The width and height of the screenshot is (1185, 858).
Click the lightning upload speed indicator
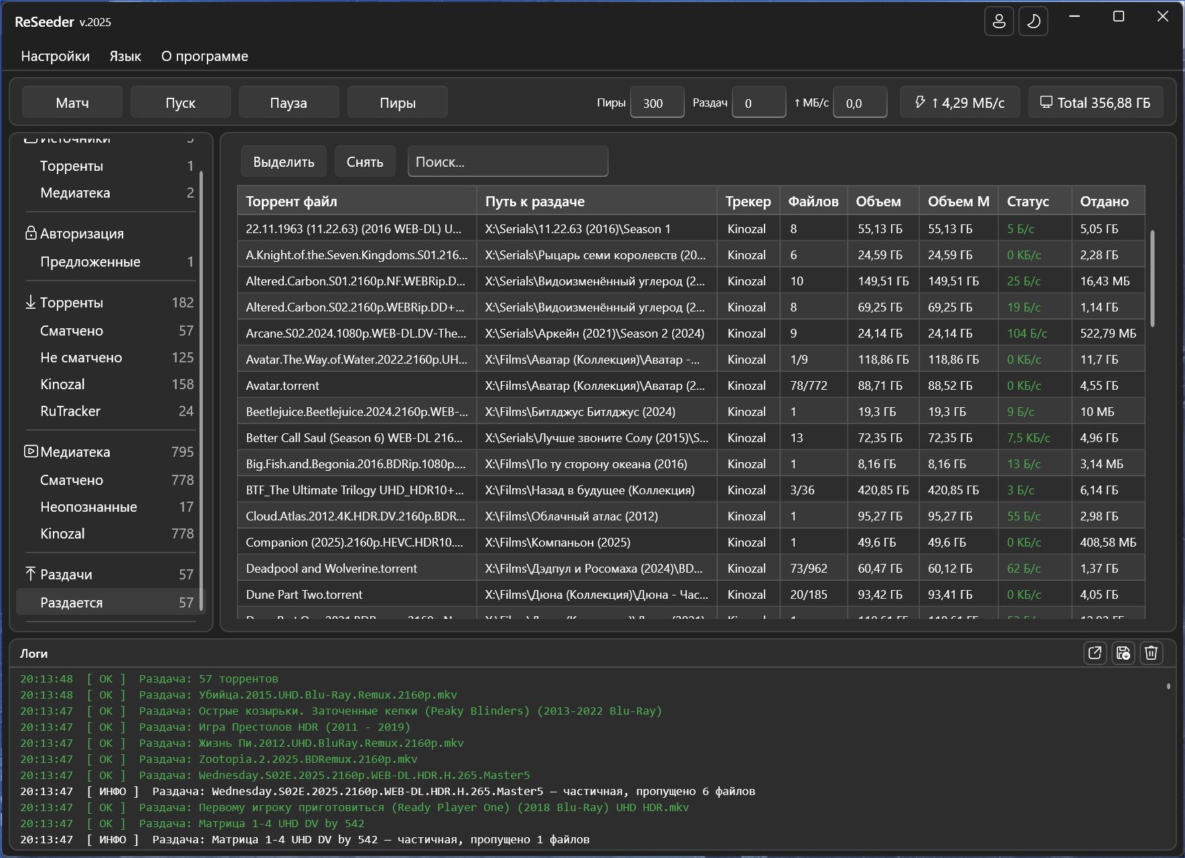959,102
